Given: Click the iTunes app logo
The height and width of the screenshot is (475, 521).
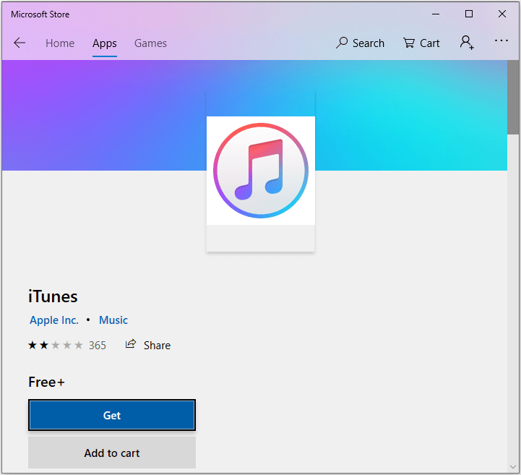Looking at the screenshot, I should pyautogui.click(x=261, y=171).
